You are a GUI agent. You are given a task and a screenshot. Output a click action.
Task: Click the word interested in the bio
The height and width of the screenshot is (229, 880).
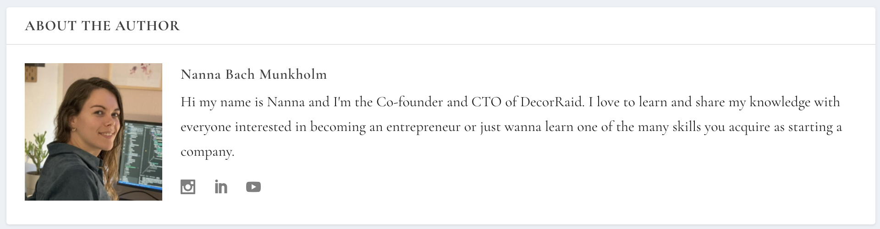[x=263, y=127]
